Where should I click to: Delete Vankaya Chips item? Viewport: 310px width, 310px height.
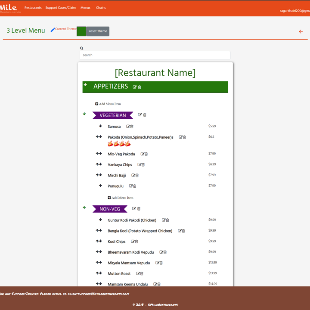click(143, 164)
